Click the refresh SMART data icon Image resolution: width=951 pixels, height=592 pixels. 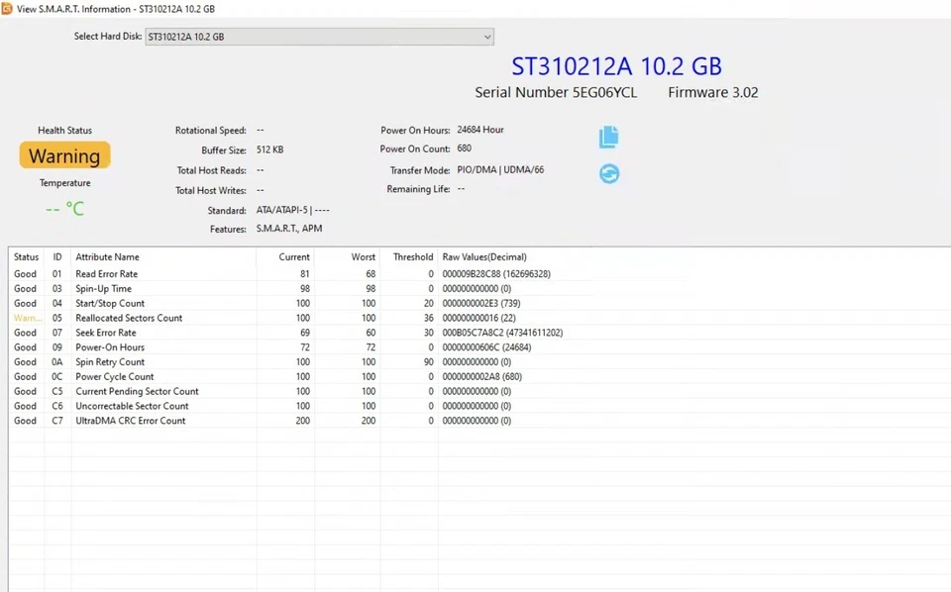608,173
